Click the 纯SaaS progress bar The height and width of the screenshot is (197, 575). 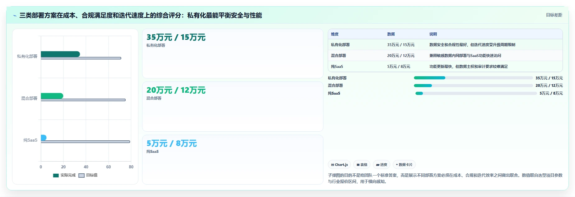click(x=476, y=93)
